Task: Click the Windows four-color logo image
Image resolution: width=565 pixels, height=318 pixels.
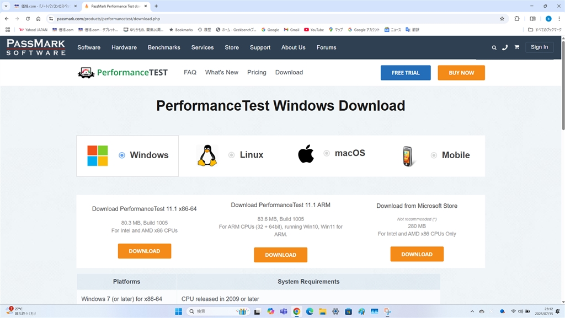Action: pos(98,155)
